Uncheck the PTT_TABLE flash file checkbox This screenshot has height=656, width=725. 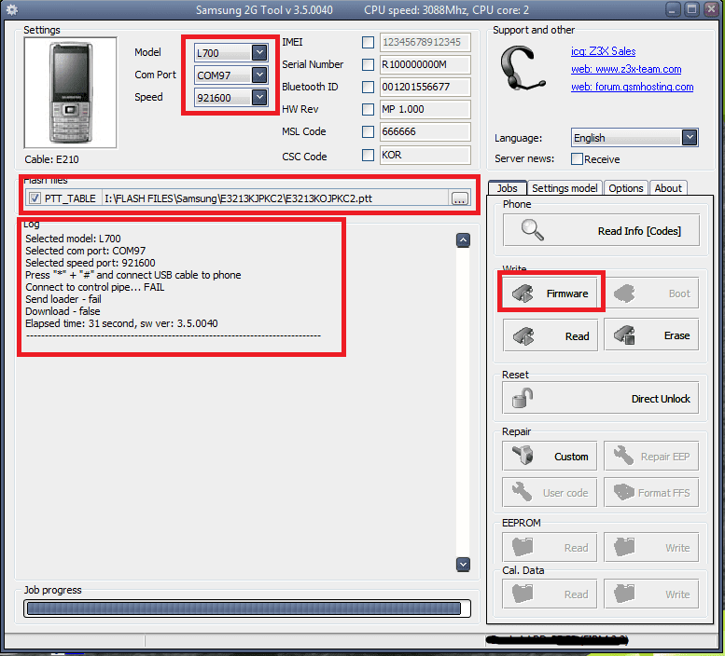pyautogui.click(x=35, y=198)
